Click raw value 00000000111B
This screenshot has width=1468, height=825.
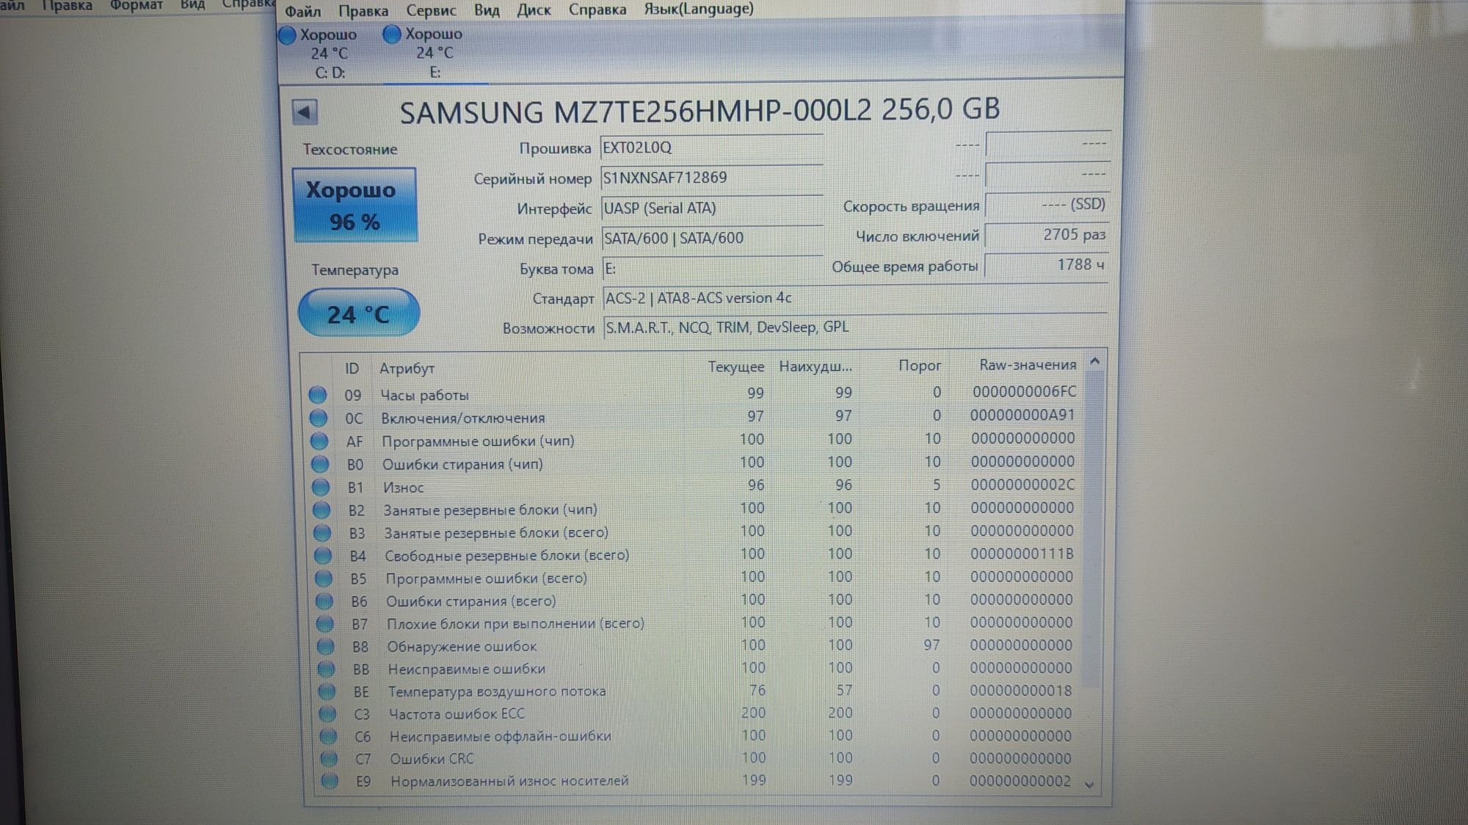tap(1022, 553)
